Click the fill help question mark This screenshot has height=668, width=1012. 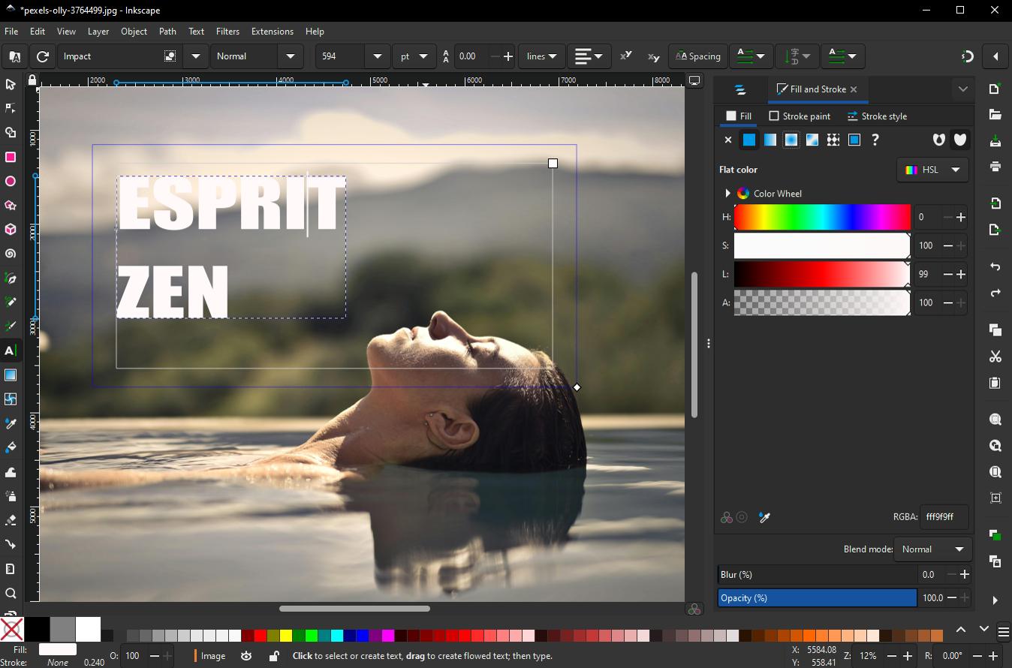click(x=875, y=140)
